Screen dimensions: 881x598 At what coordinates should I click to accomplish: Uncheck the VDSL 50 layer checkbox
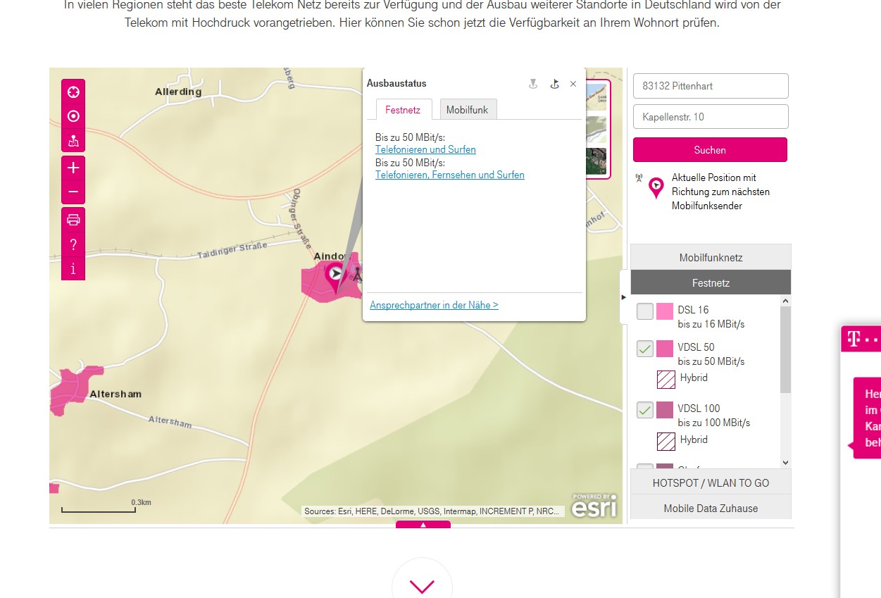tap(645, 349)
